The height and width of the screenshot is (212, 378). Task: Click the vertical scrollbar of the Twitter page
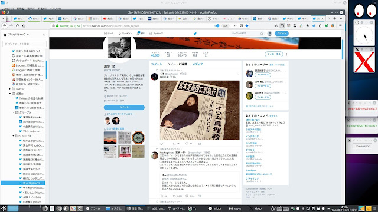pyautogui.click(x=343, y=49)
